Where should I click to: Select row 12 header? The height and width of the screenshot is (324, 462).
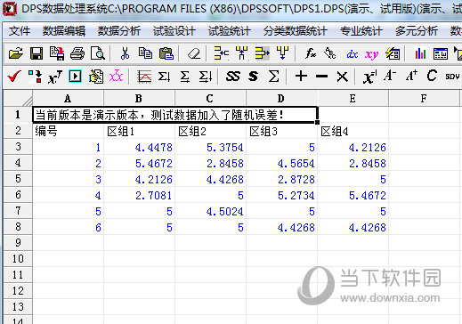[18, 291]
